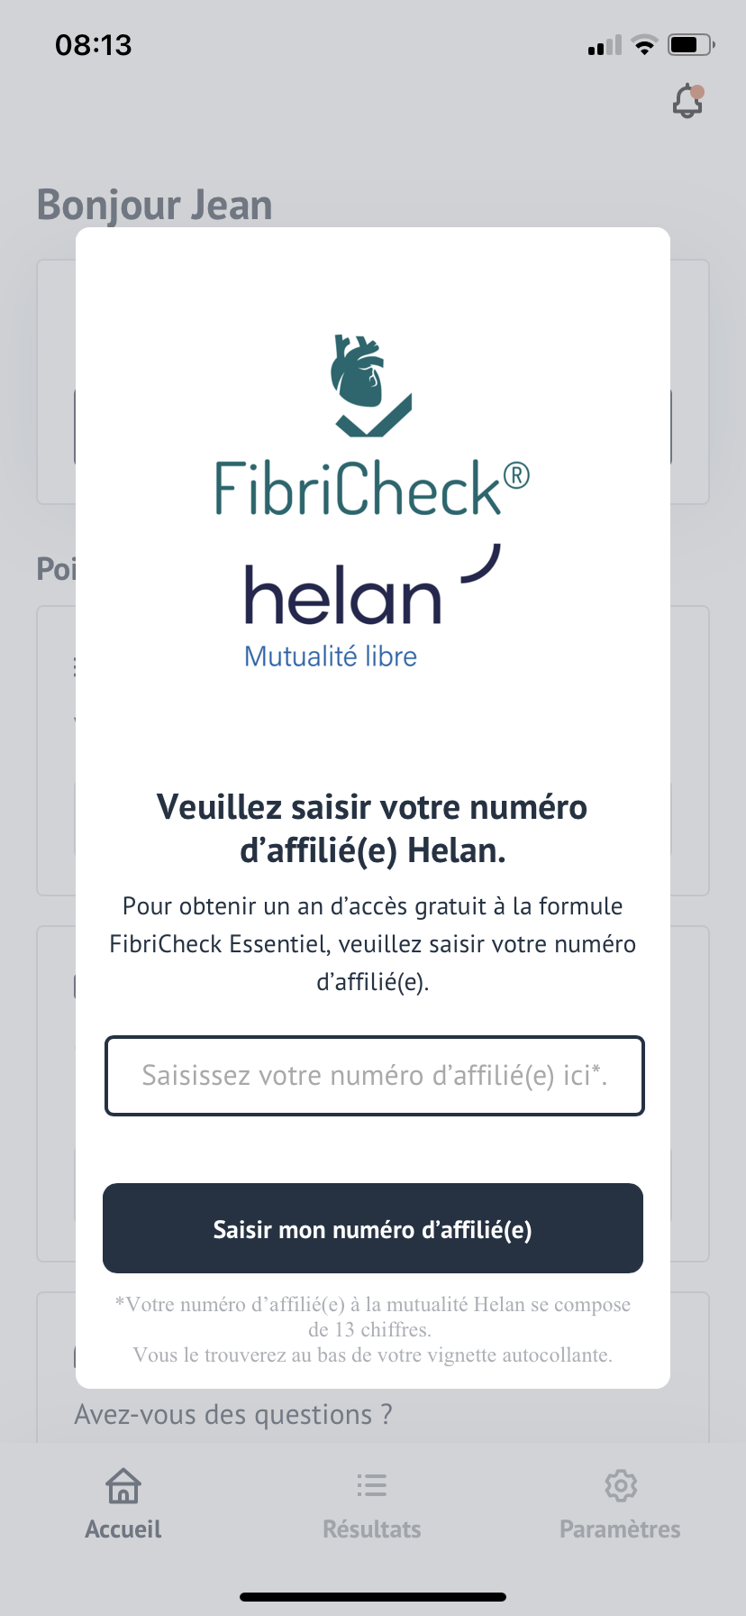Tap the Bonjour Jean greeting heading
Viewport: 746px width, 1616px height.
[155, 206]
